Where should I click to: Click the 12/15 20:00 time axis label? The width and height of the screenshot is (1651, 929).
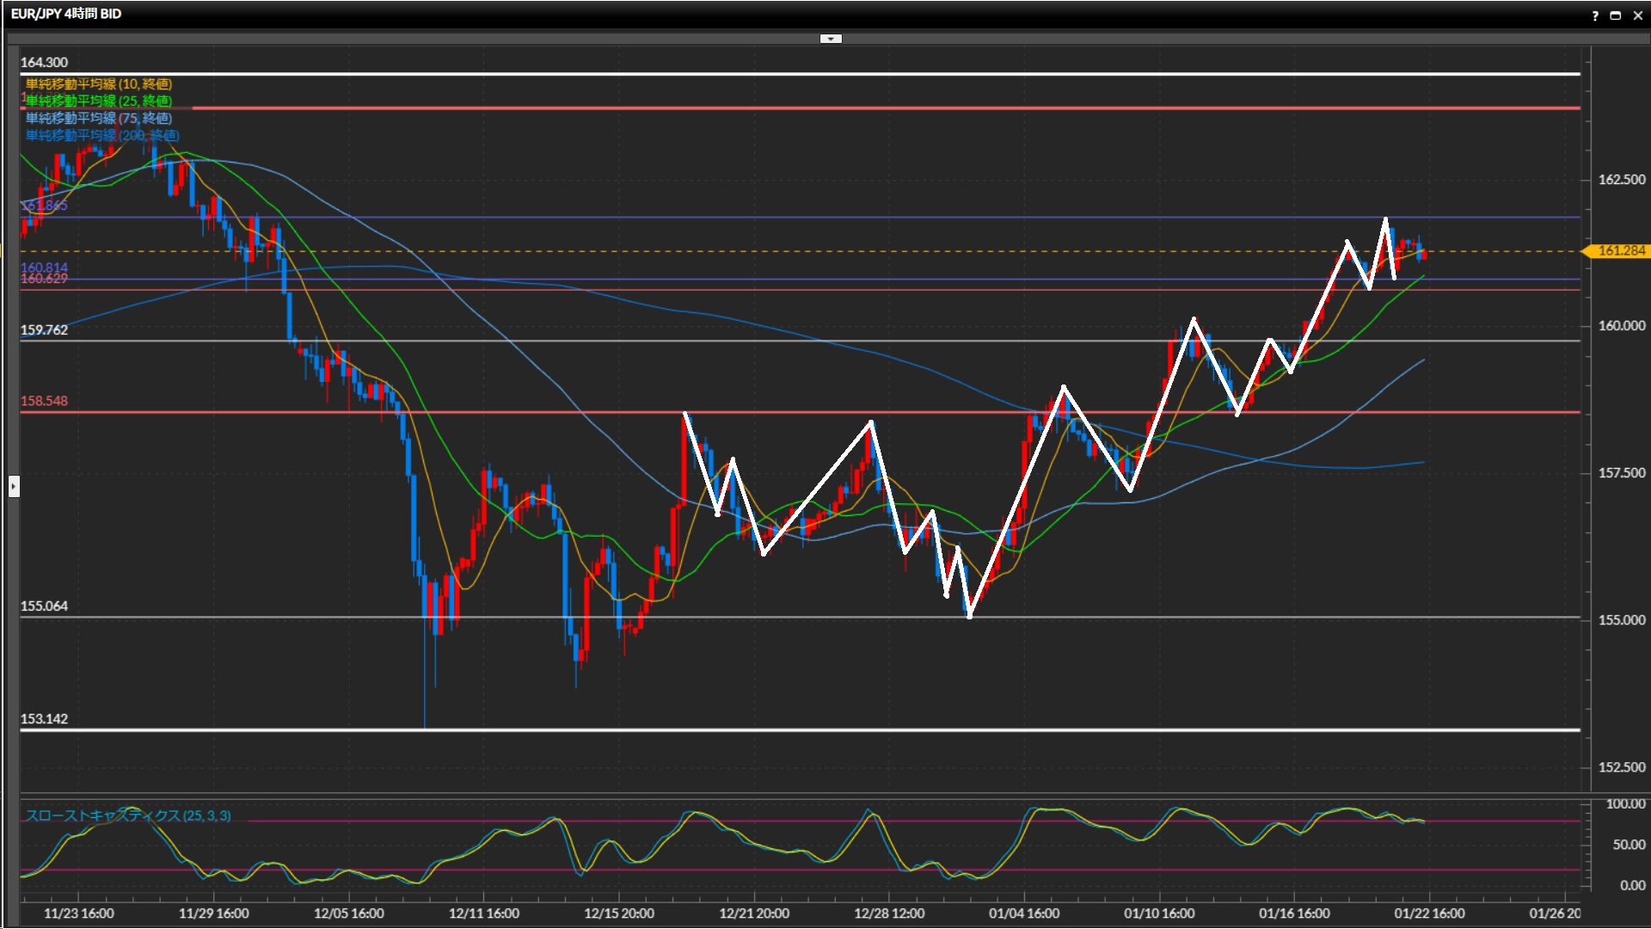(618, 913)
